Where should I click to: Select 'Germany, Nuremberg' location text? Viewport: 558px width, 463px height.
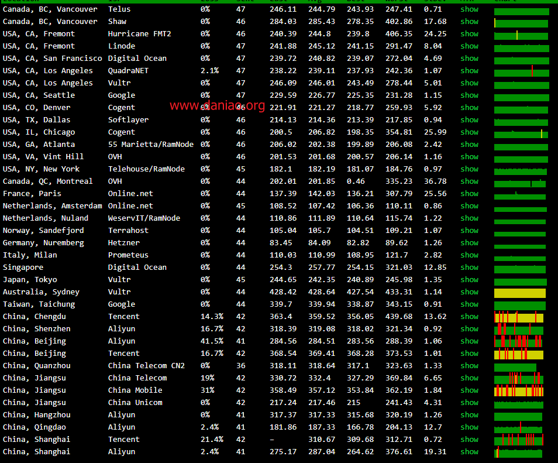point(43,242)
